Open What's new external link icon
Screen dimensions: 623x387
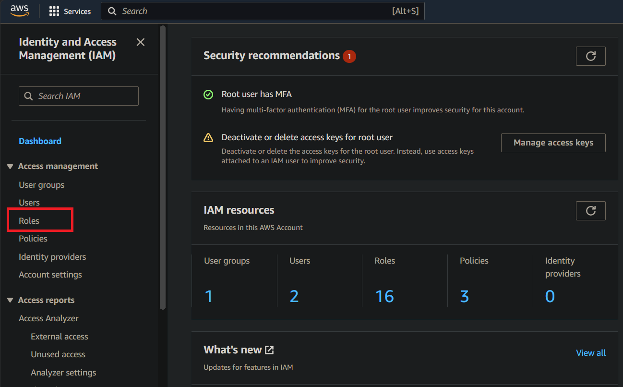(x=270, y=350)
